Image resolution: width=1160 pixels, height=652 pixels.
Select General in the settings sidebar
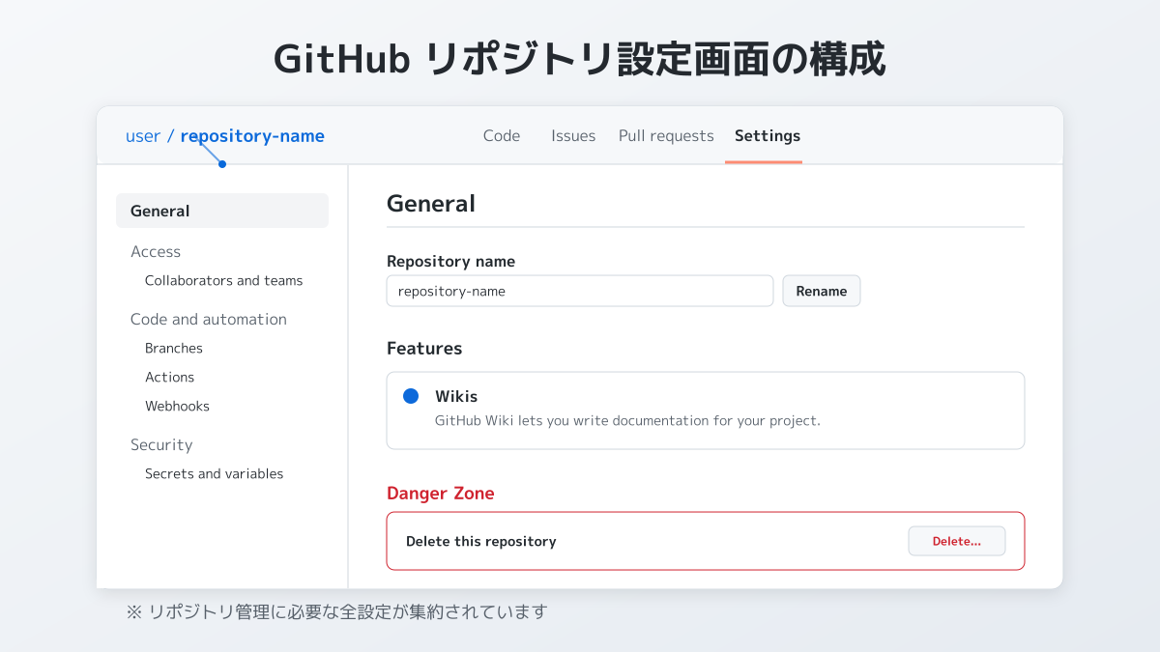pos(222,211)
